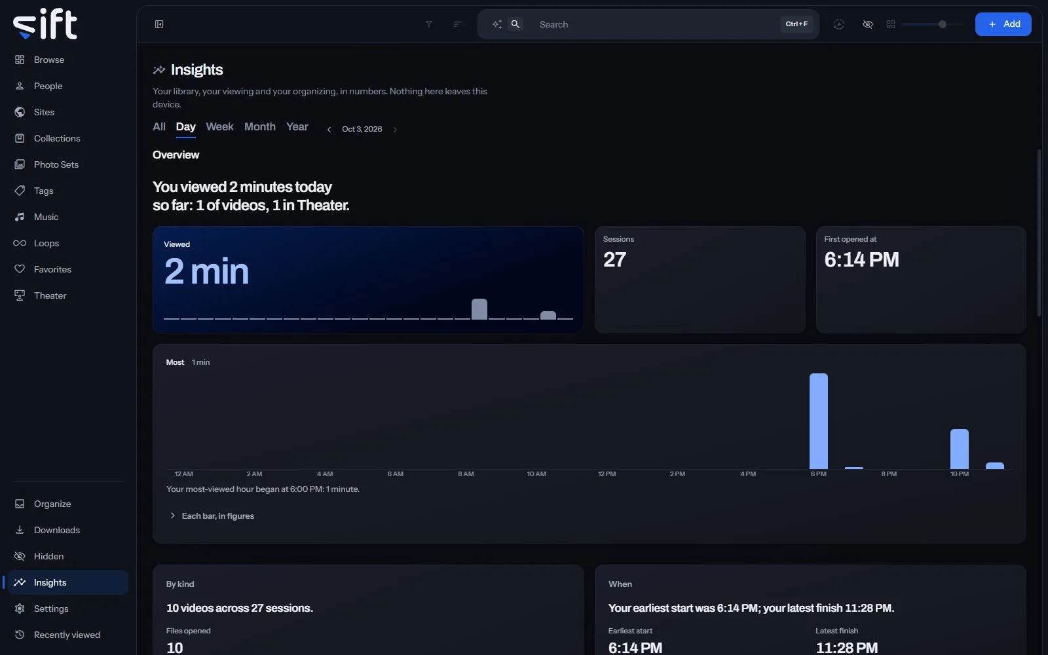The image size is (1048, 655).
Task: Open the Organize section
Action: click(x=68, y=504)
